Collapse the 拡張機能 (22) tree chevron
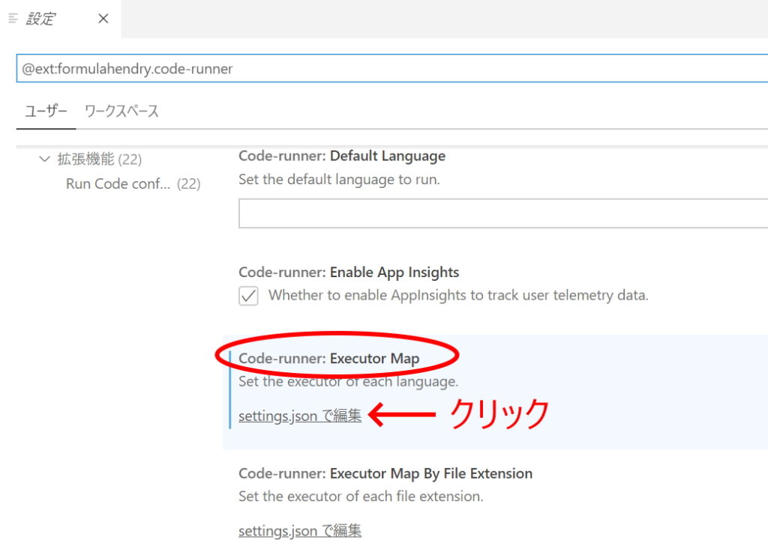768x555 pixels. 44,159
